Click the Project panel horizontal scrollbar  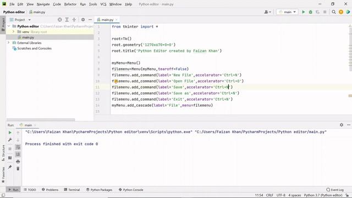41,120
